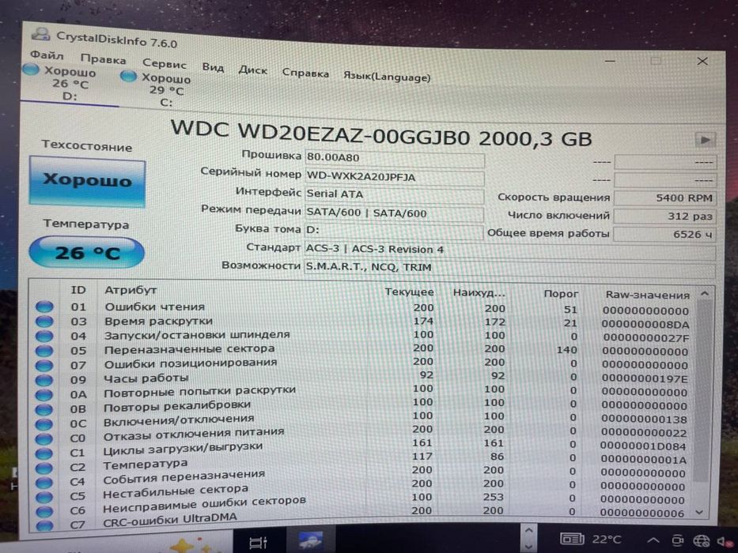Select the Ошибки чтения attribute text
Viewport: 738px width, 553px height.
[x=154, y=307]
